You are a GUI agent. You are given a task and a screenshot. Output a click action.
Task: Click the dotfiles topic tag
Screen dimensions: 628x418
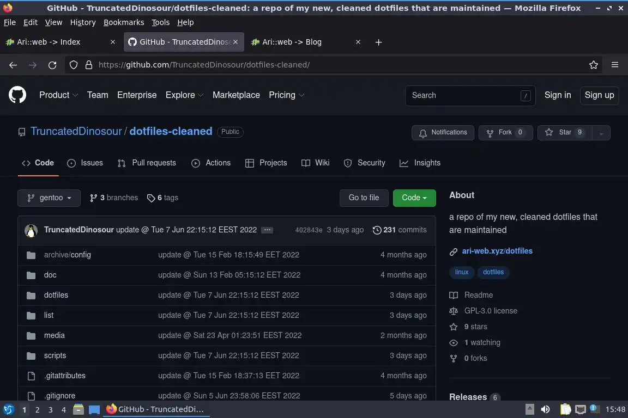[x=493, y=272]
